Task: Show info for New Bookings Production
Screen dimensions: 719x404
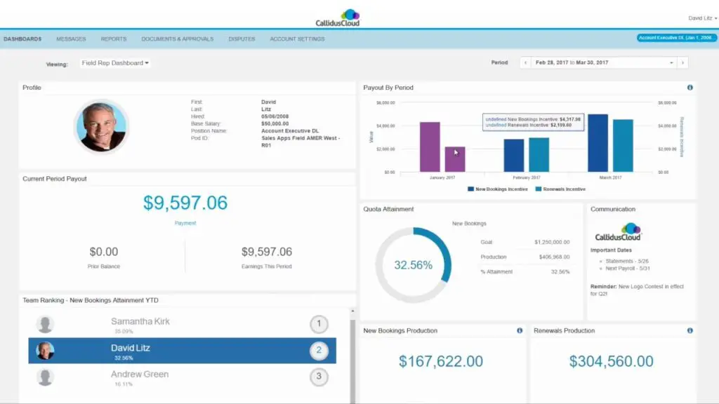Action: click(x=520, y=331)
